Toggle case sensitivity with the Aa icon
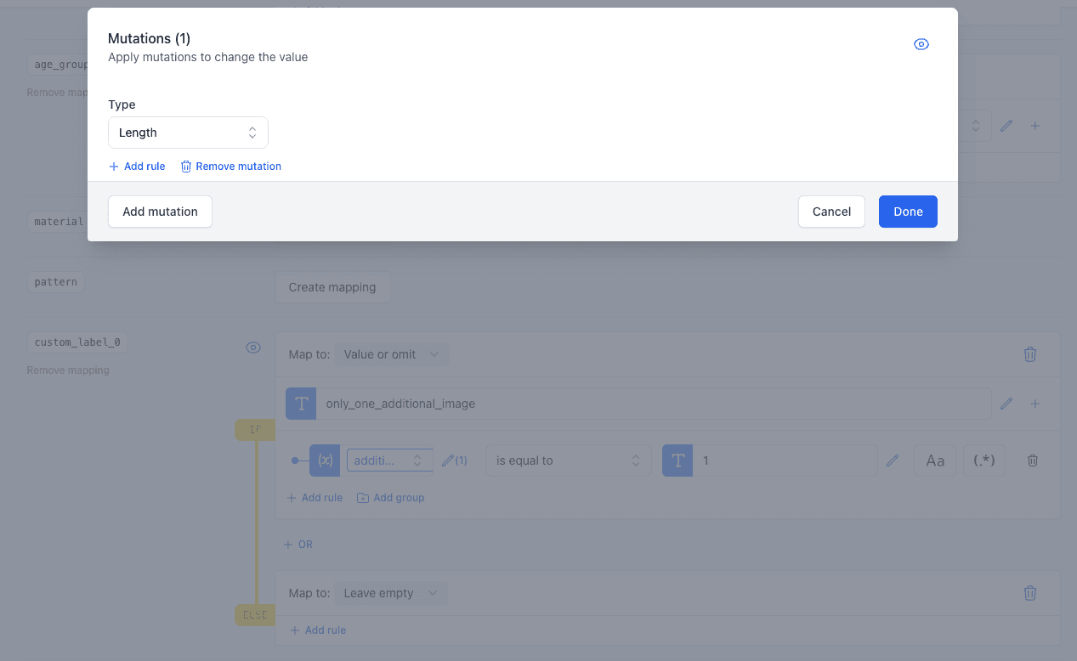 pyautogui.click(x=934, y=460)
